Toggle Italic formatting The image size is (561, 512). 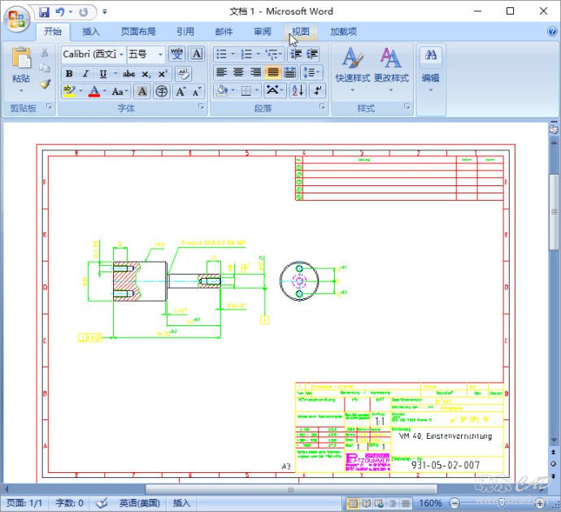point(85,73)
